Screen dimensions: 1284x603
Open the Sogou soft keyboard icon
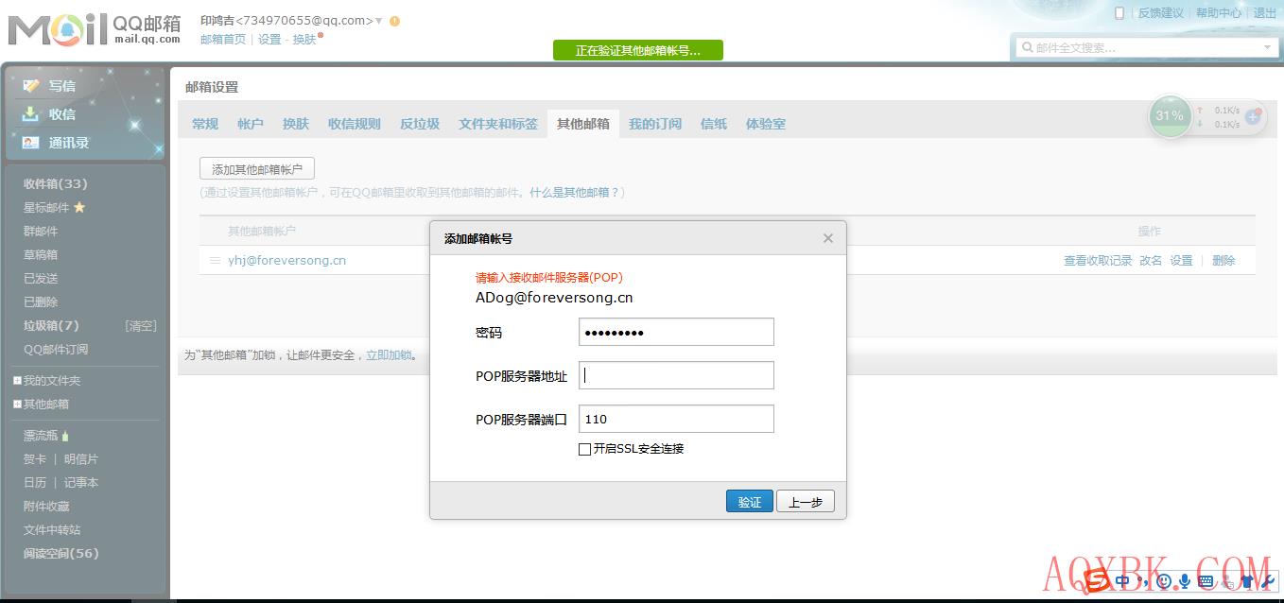(x=1206, y=581)
